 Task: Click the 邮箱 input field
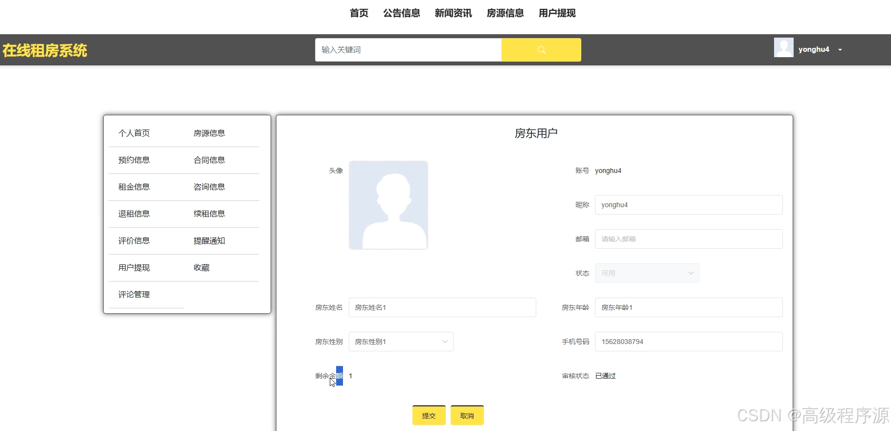click(x=688, y=239)
